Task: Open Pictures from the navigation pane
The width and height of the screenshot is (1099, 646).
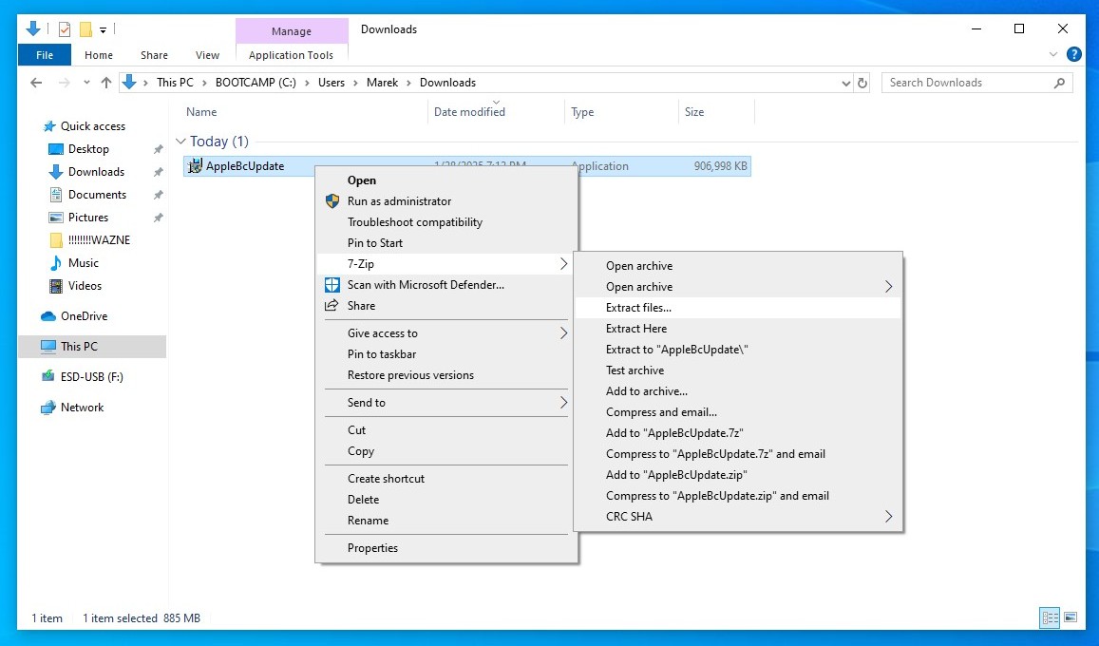Action: 88,218
